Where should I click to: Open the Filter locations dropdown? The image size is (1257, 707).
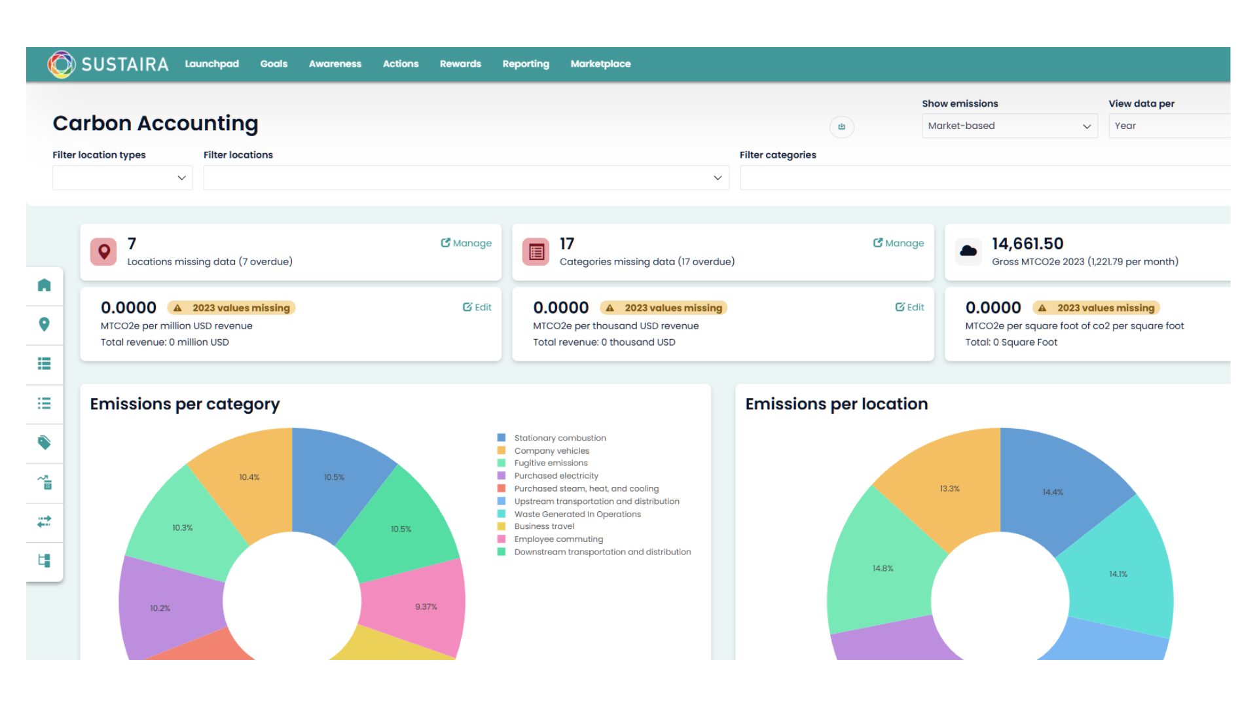point(466,177)
